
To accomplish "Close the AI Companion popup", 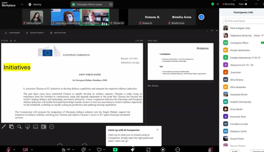I will [157, 129].
